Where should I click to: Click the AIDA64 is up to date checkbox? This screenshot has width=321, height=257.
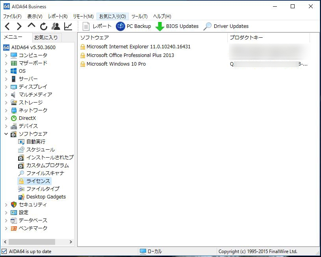[4, 251]
